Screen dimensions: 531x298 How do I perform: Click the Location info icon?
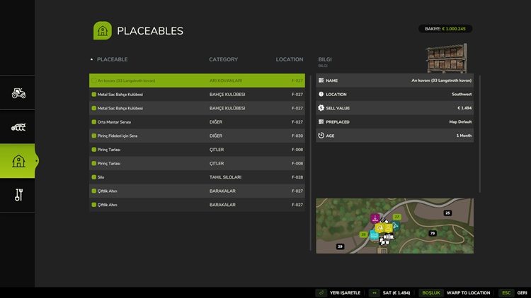[x=321, y=94]
